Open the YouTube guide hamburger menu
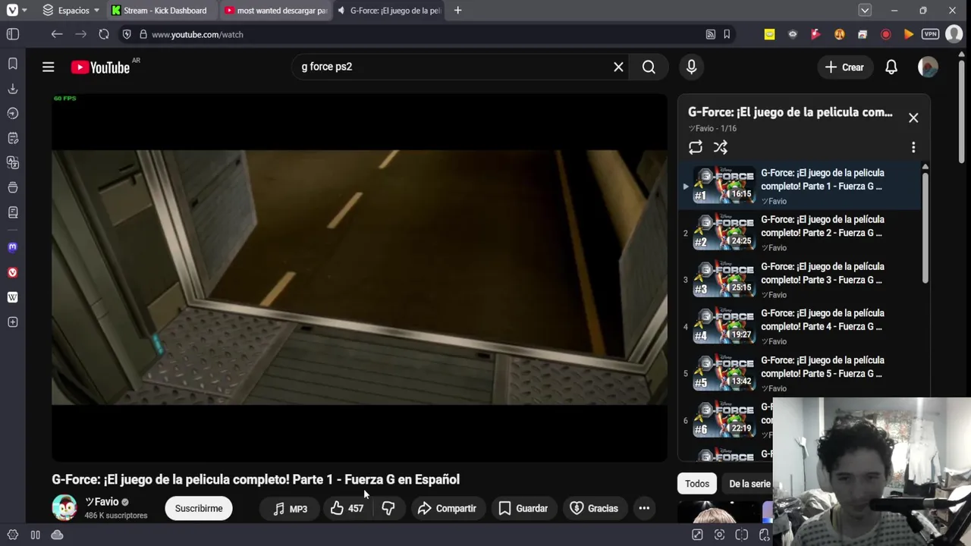Image resolution: width=971 pixels, height=546 pixels. click(48, 67)
